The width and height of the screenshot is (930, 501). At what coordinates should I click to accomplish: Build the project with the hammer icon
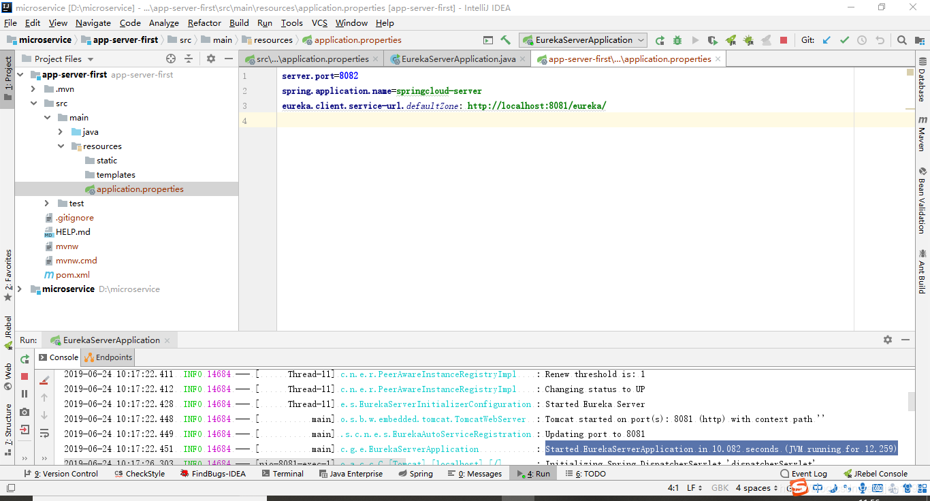(x=505, y=40)
